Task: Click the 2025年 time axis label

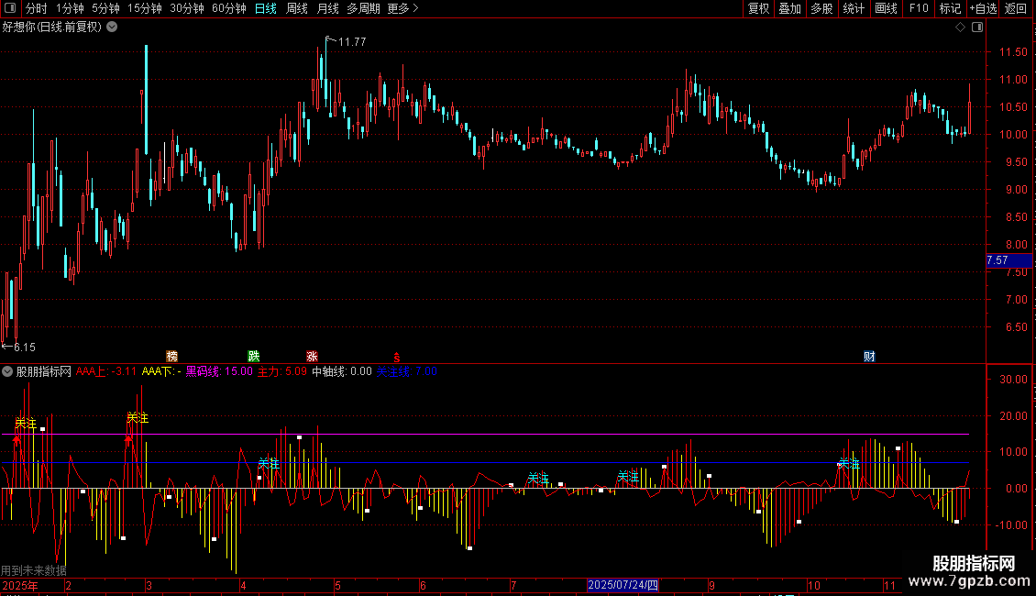Action: 20,585
